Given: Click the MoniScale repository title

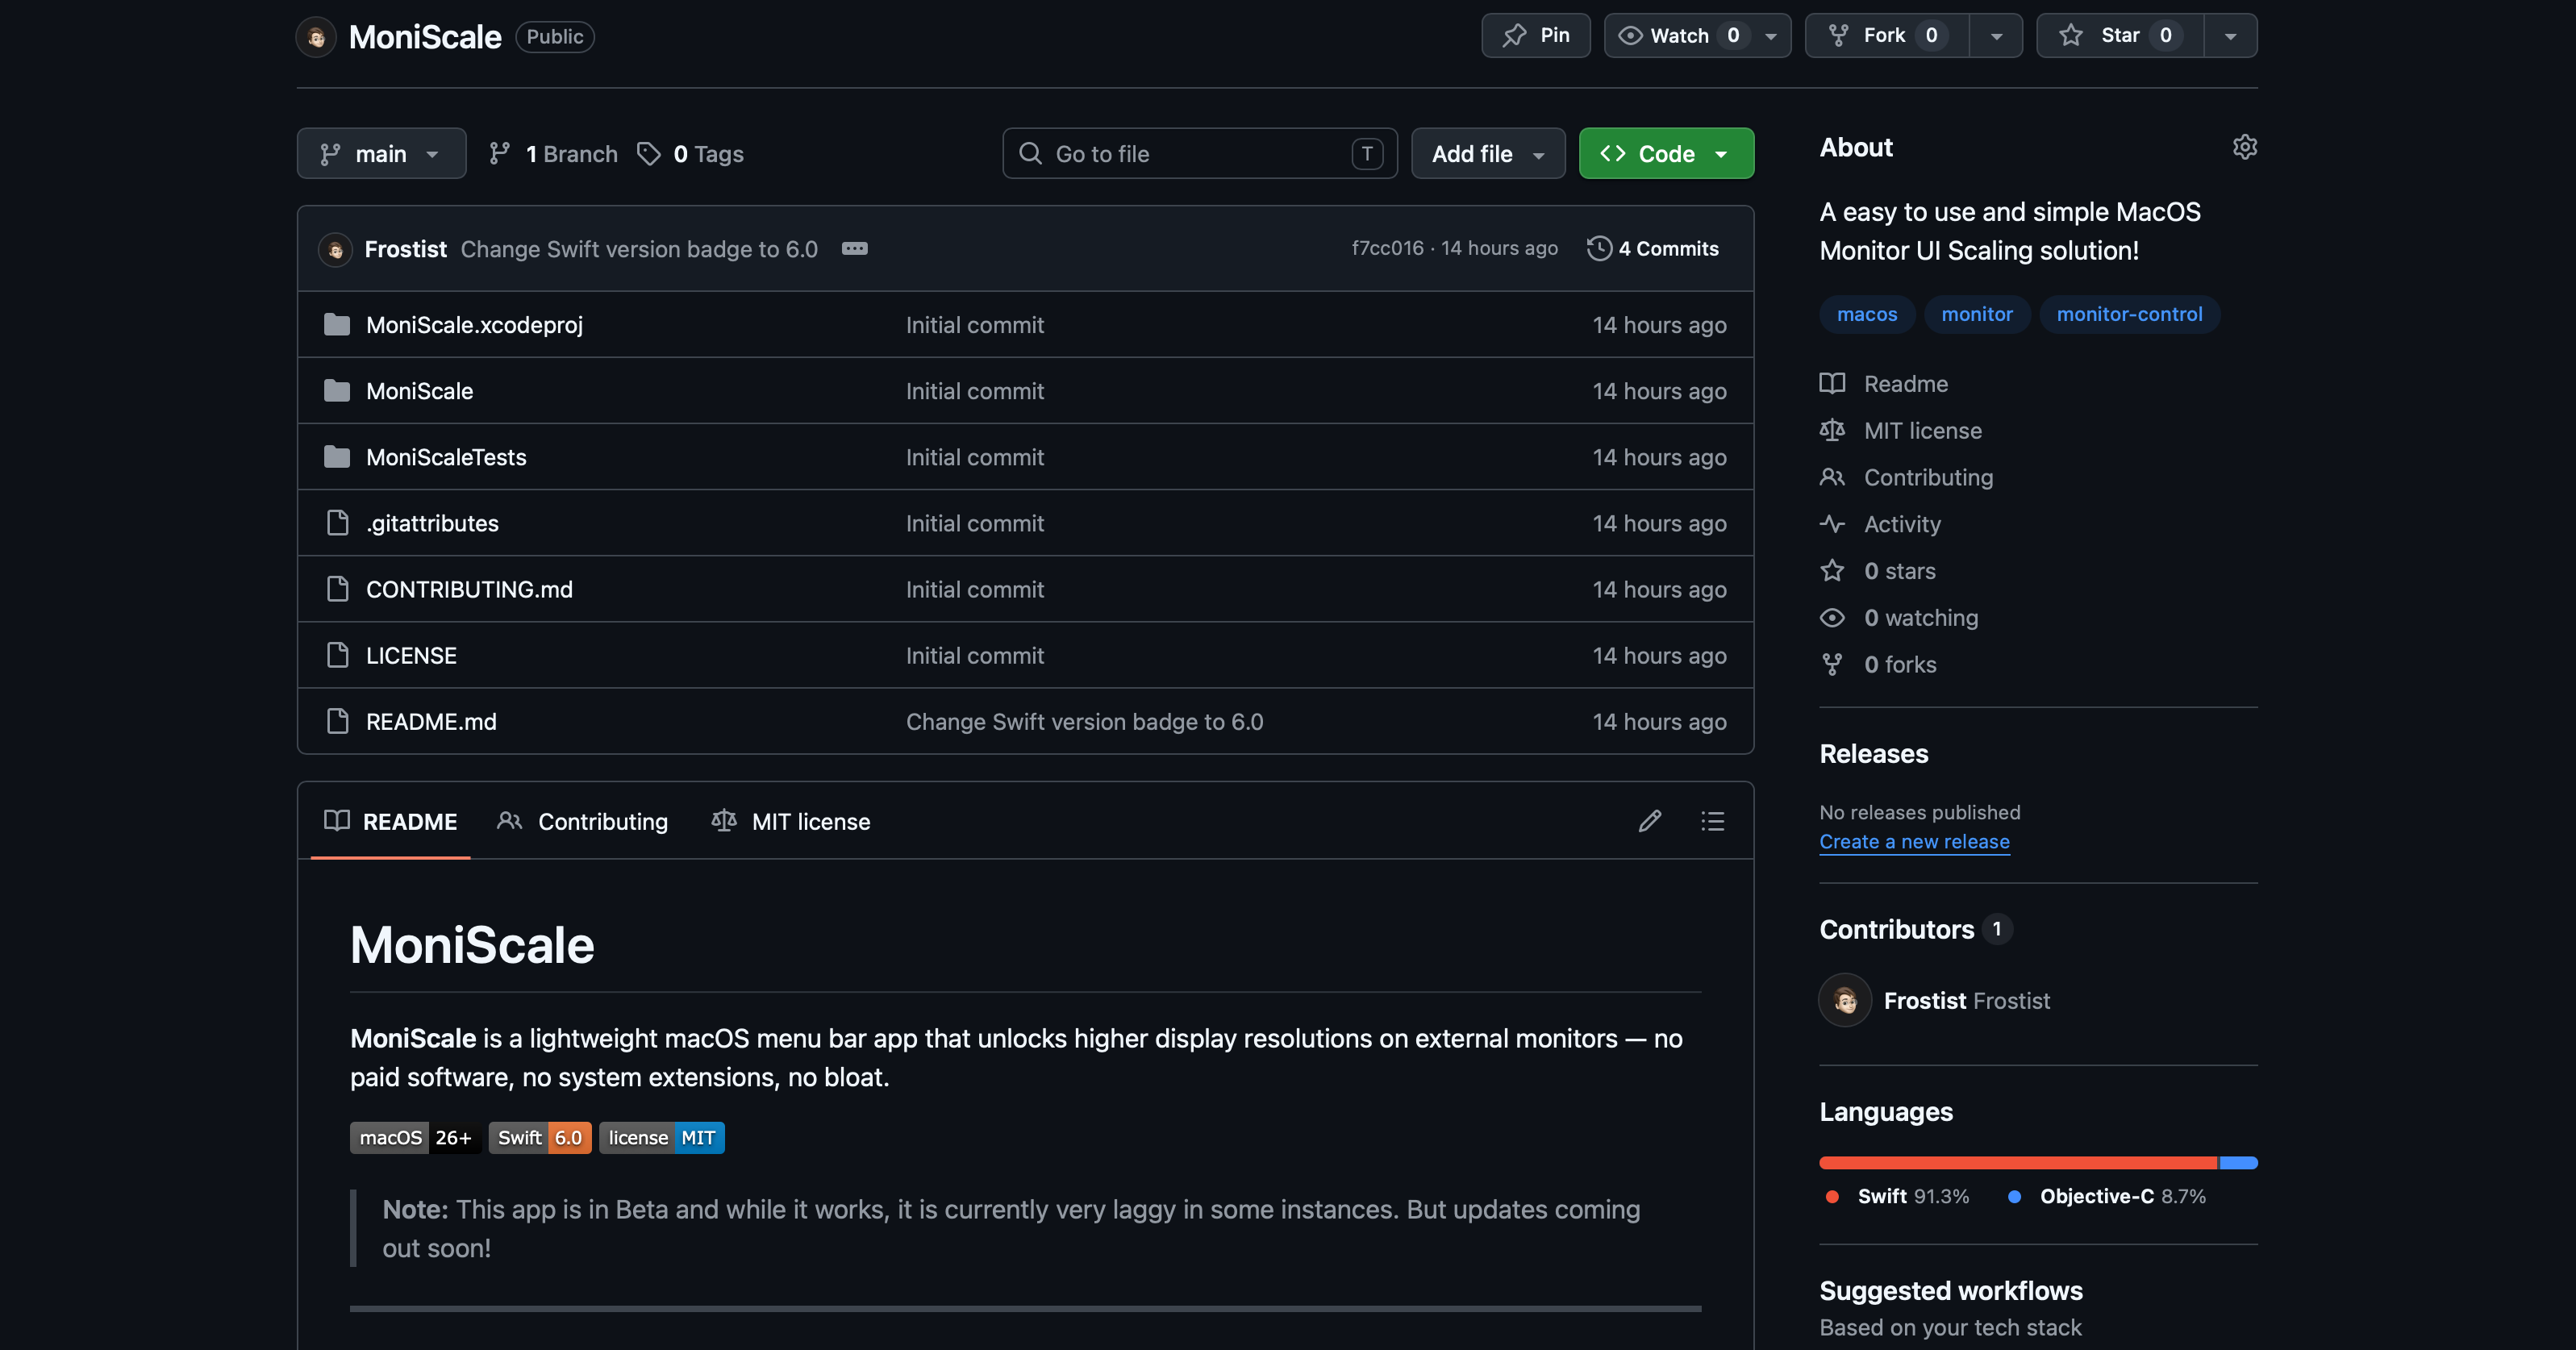Looking at the screenshot, I should coord(425,37).
